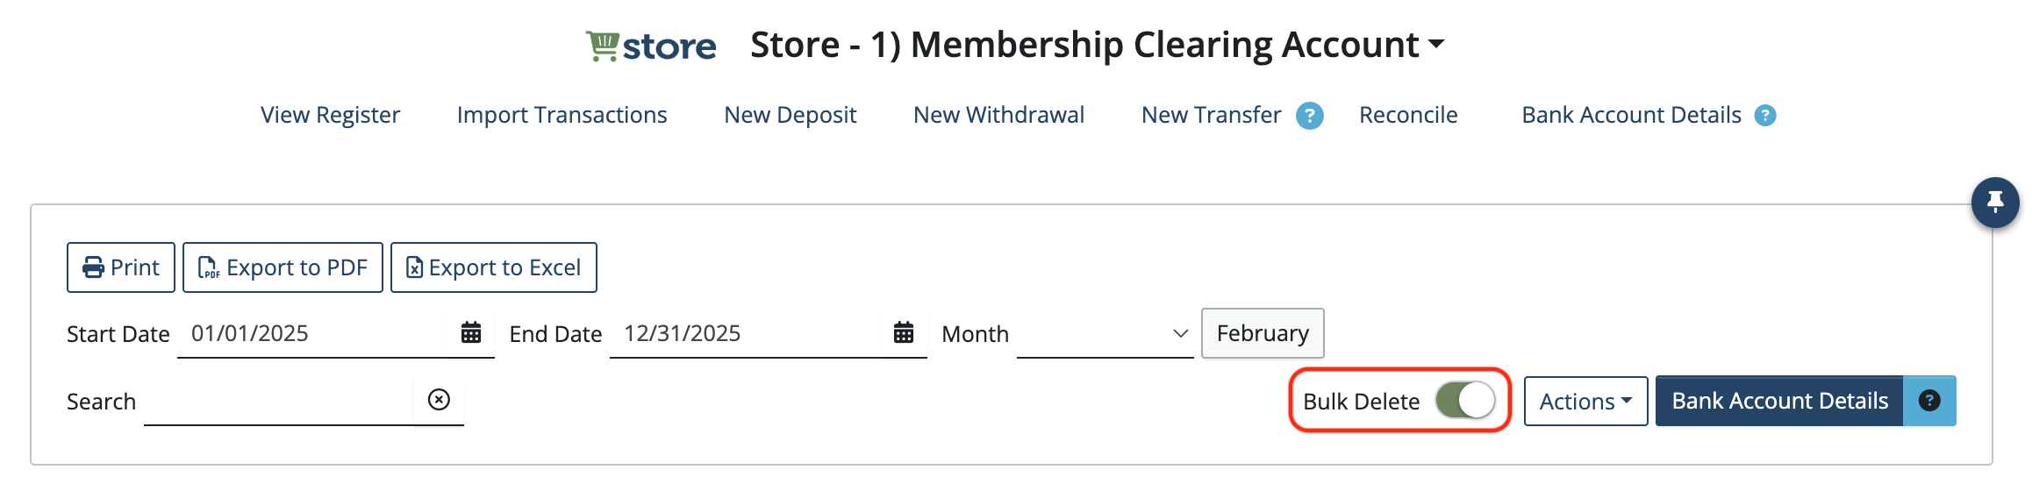Open the Actions dropdown menu
Image resolution: width=2032 pixels, height=477 pixels.
coord(1585,401)
